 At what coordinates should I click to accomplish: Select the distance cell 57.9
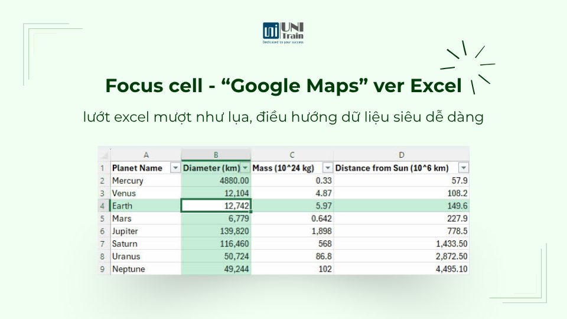(x=402, y=181)
